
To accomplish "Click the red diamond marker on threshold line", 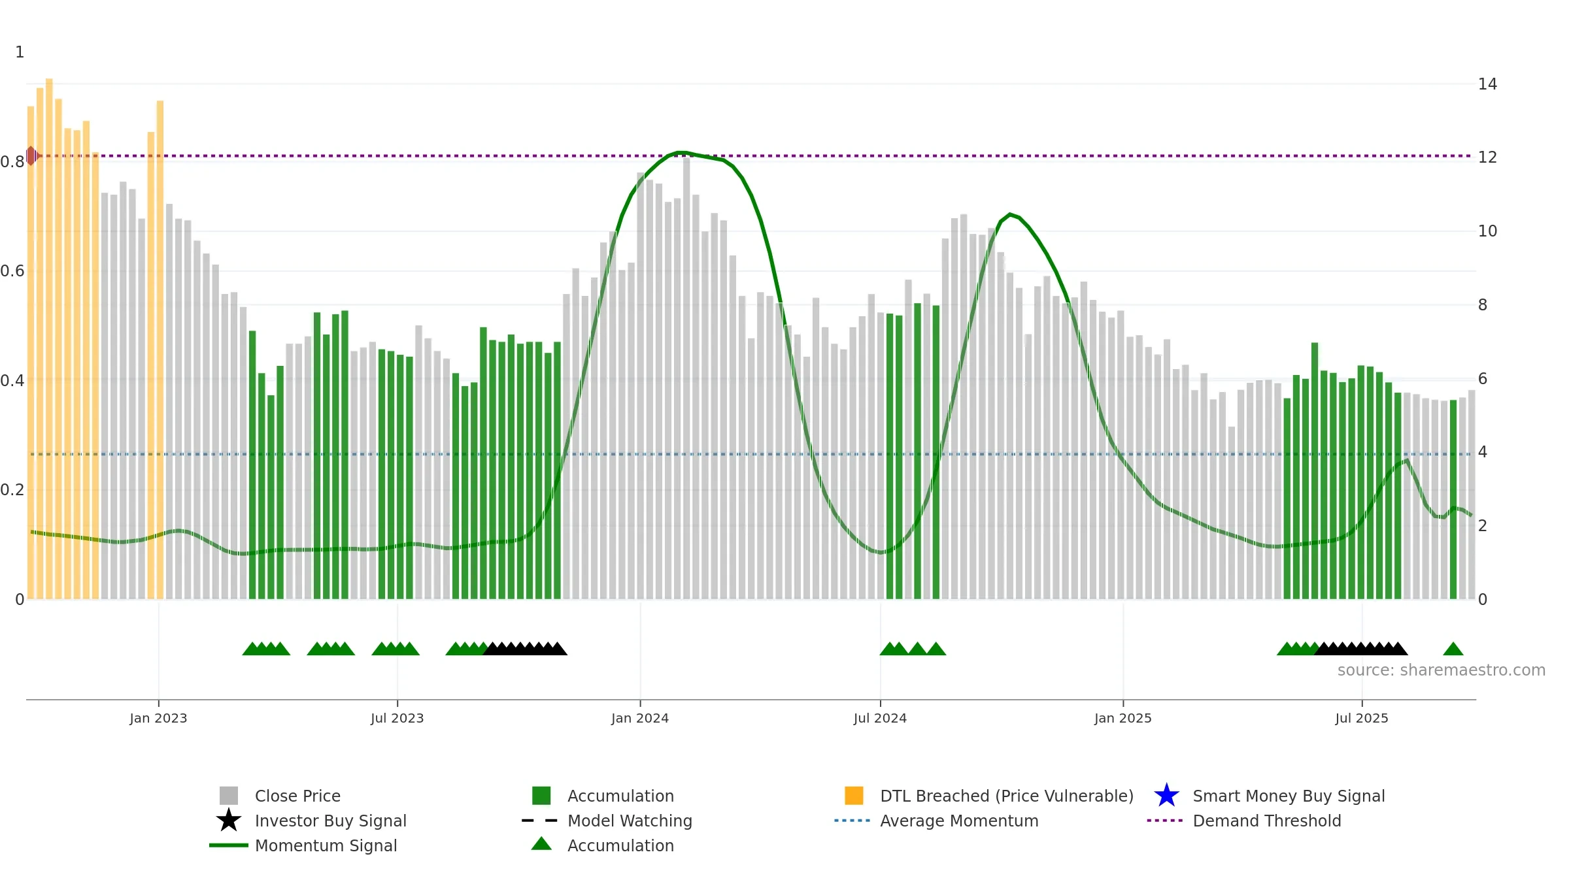I will point(31,156).
